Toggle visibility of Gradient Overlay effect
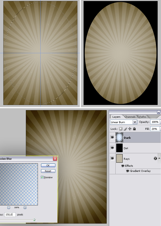The image size is (161, 226). tap(127, 171)
